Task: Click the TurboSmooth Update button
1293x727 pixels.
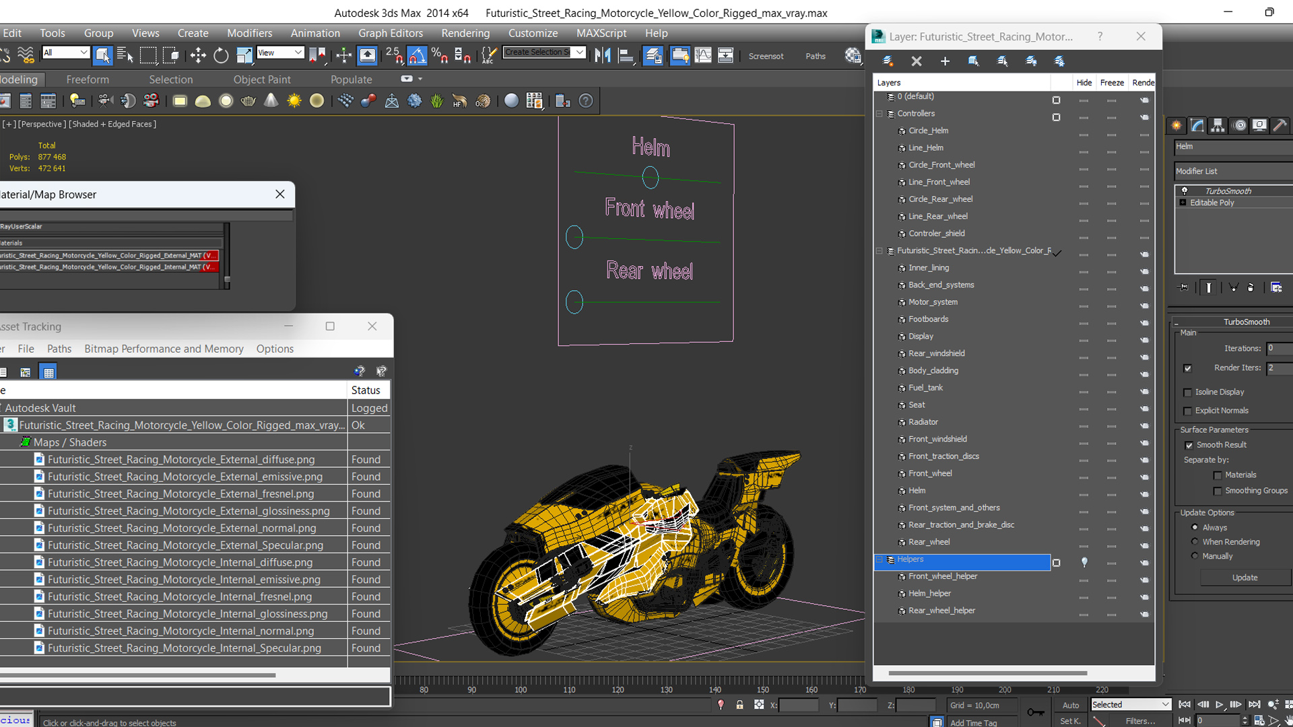Action: 1245,578
